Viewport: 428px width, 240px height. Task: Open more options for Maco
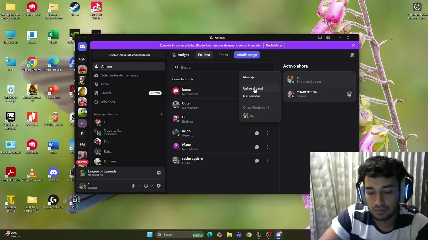pyautogui.click(x=267, y=147)
